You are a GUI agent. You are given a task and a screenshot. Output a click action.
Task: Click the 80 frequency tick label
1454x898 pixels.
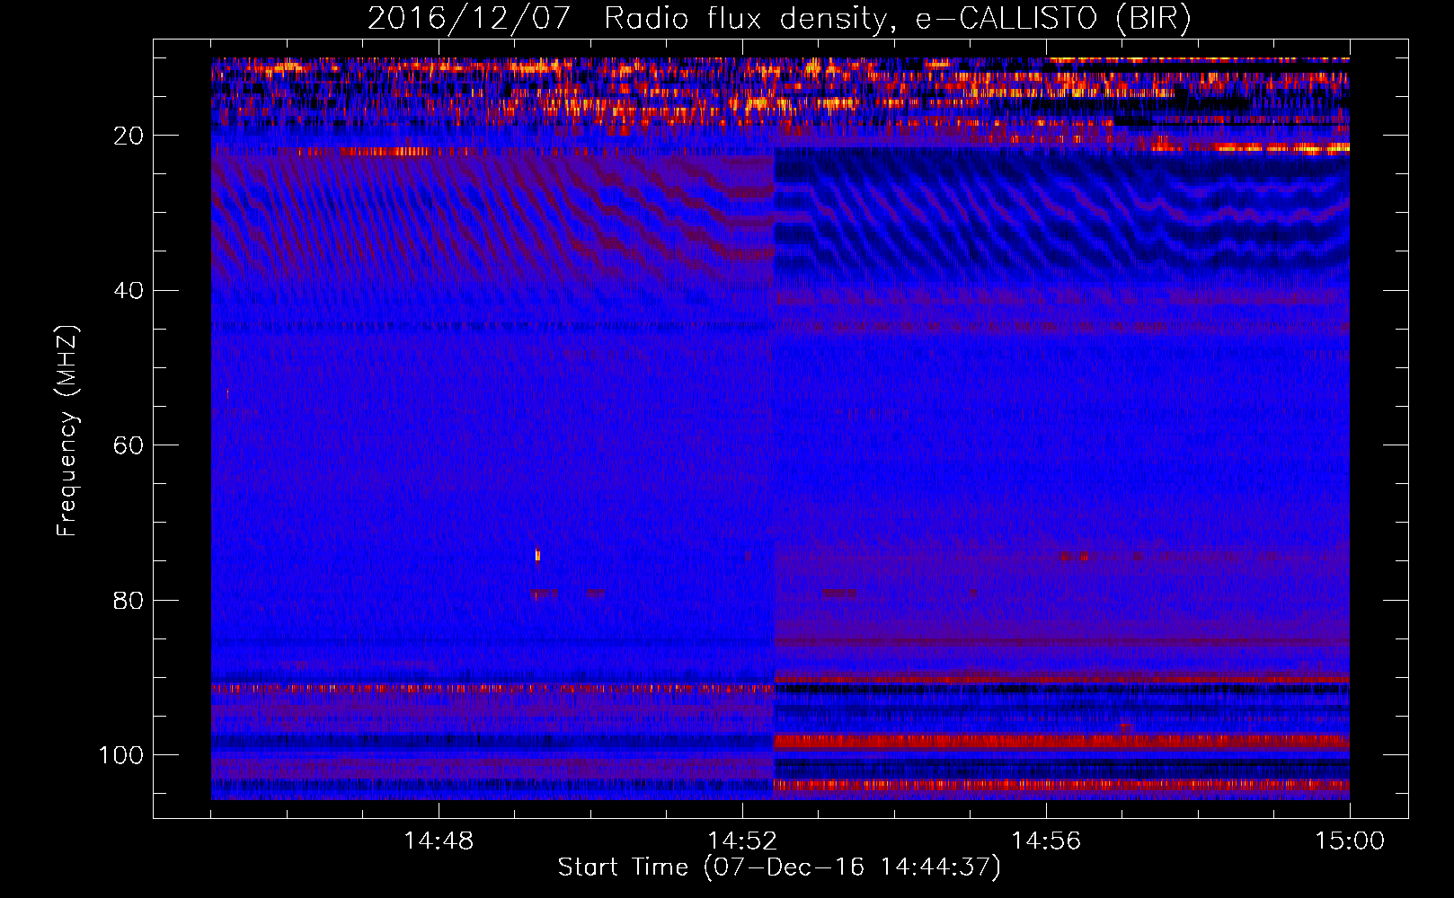click(129, 601)
